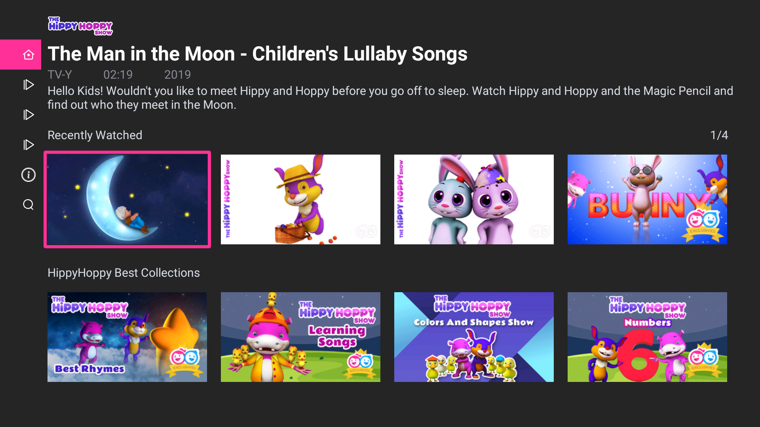Open the third playlist icon in sidebar
The height and width of the screenshot is (427, 760).
pyautogui.click(x=28, y=145)
